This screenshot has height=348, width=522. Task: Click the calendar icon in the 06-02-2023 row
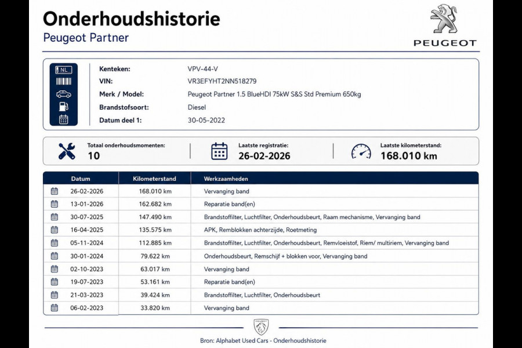coord(55,308)
